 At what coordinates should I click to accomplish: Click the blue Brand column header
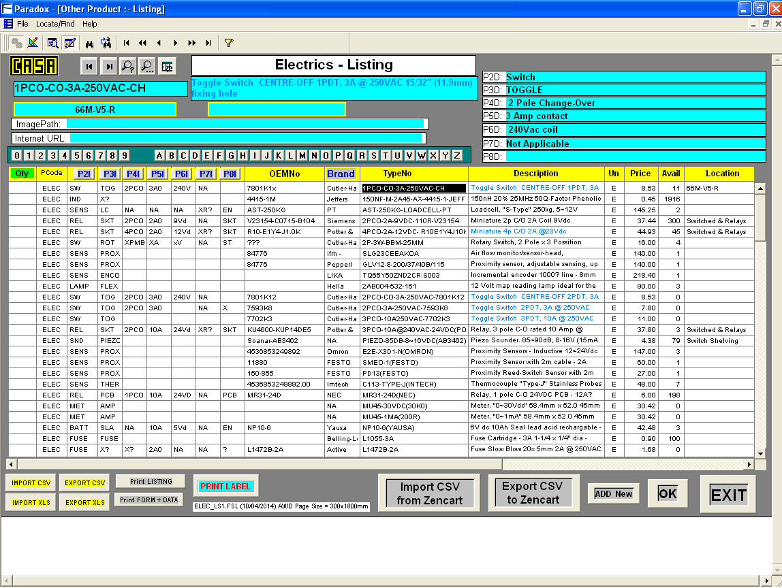pyautogui.click(x=341, y=174)
